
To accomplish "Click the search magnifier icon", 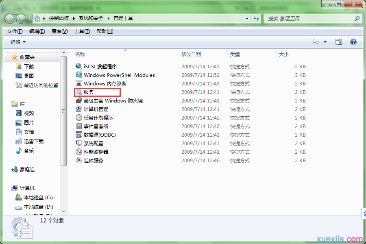I will coord(357,18).
